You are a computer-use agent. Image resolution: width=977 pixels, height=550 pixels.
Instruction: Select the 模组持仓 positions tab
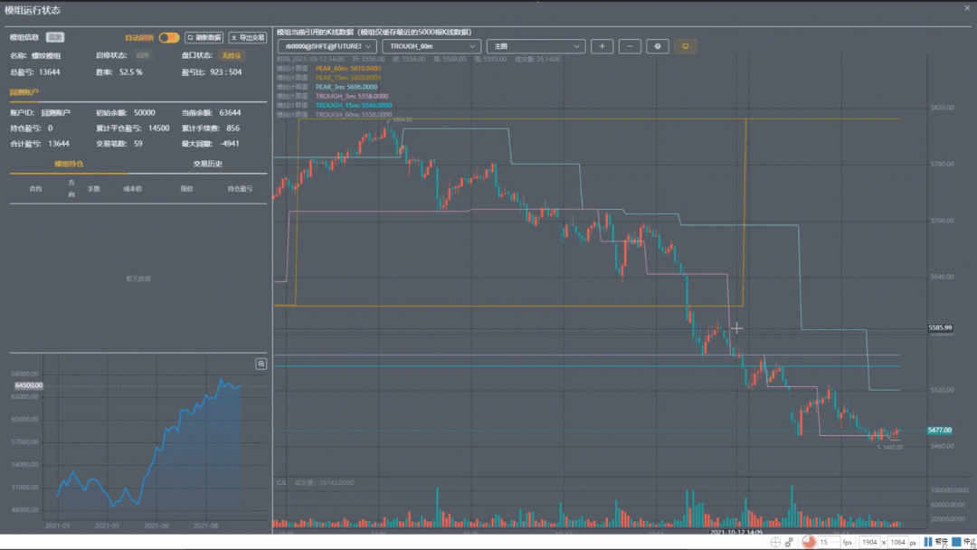click(69, 164)
